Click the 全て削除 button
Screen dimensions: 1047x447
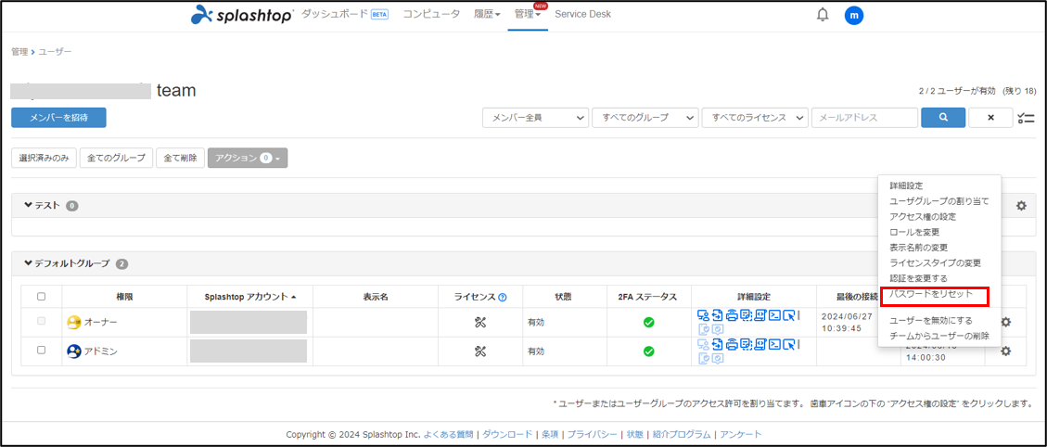pos(180,158)
